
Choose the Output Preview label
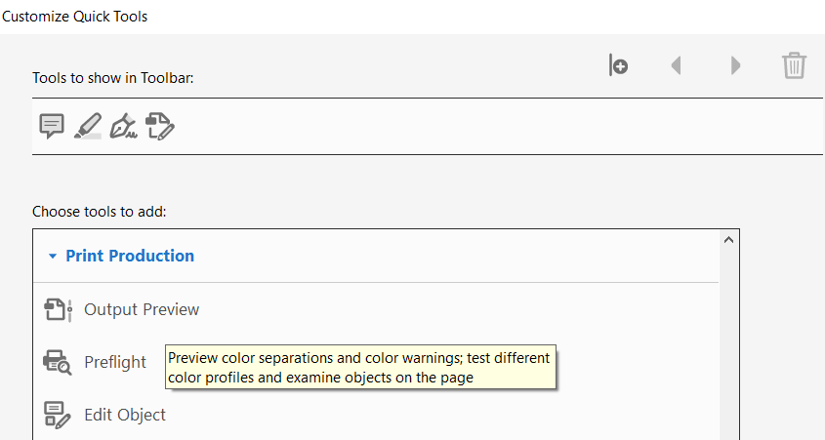tap(142, 309)
